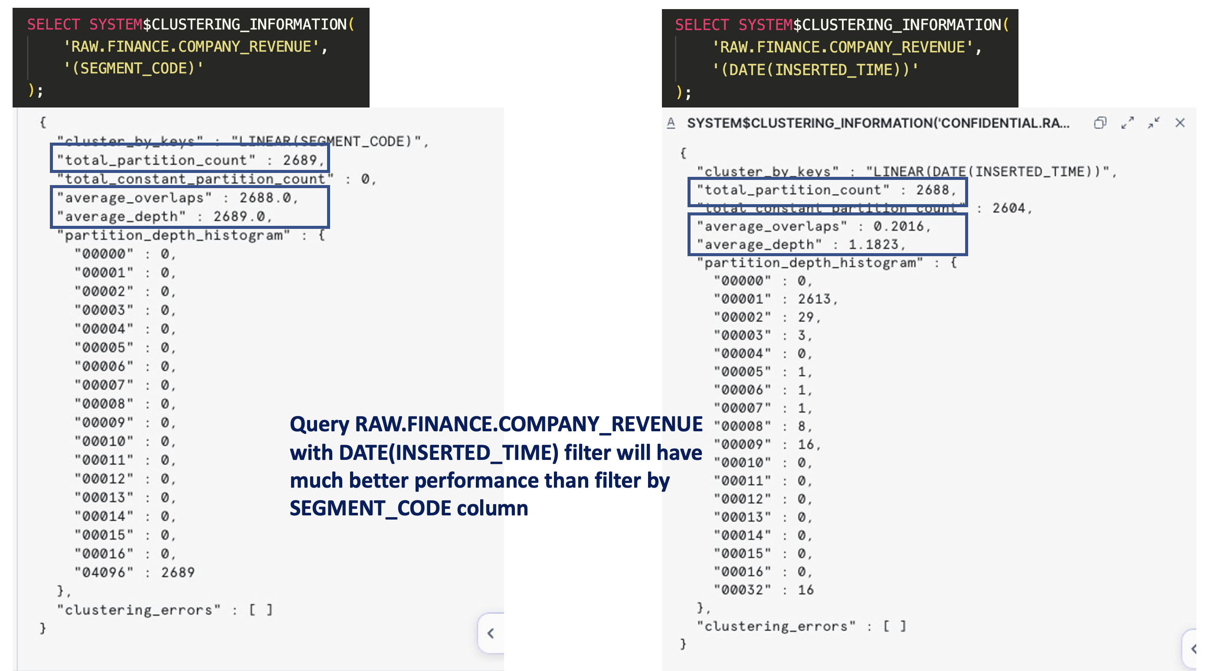Click the '00003 : 3' histogram row

pos(763,335)
